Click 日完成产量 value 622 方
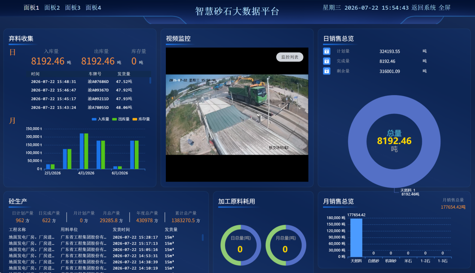This screenshot has height=273, width=475. tap(49, 221)
